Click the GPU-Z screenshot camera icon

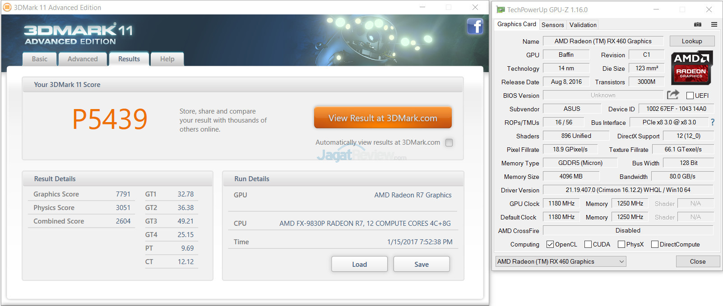[x=697, y=24]
